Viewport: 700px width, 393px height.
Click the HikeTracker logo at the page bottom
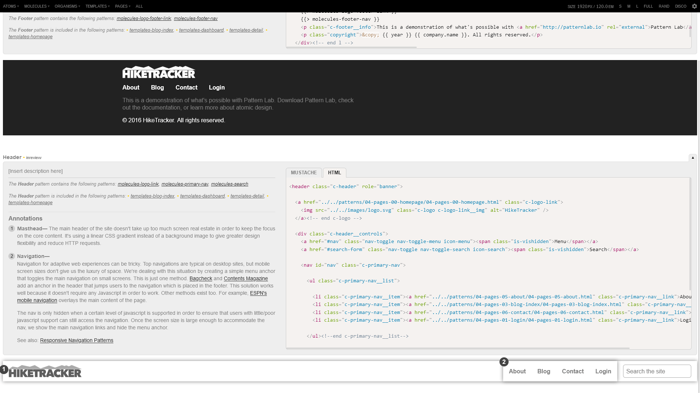(45, 372)
